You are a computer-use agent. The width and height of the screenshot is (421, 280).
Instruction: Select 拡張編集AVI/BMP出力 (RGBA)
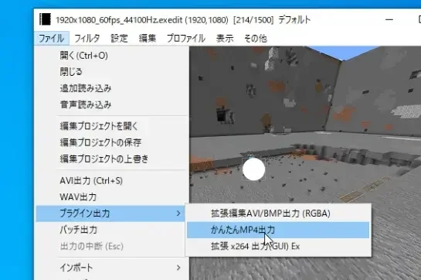tap(278, 213)
